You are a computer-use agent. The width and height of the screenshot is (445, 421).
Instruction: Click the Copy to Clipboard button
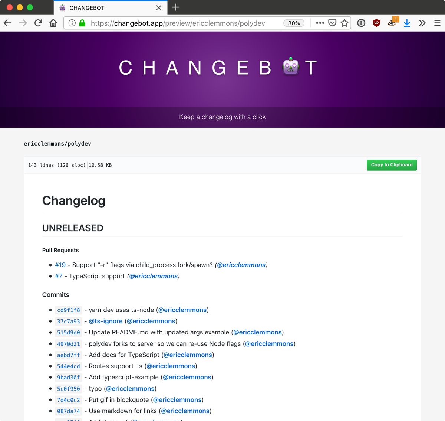tap(392, 165)
